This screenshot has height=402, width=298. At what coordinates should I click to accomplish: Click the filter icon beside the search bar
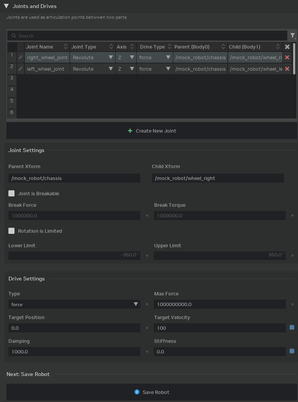point(292,36)
